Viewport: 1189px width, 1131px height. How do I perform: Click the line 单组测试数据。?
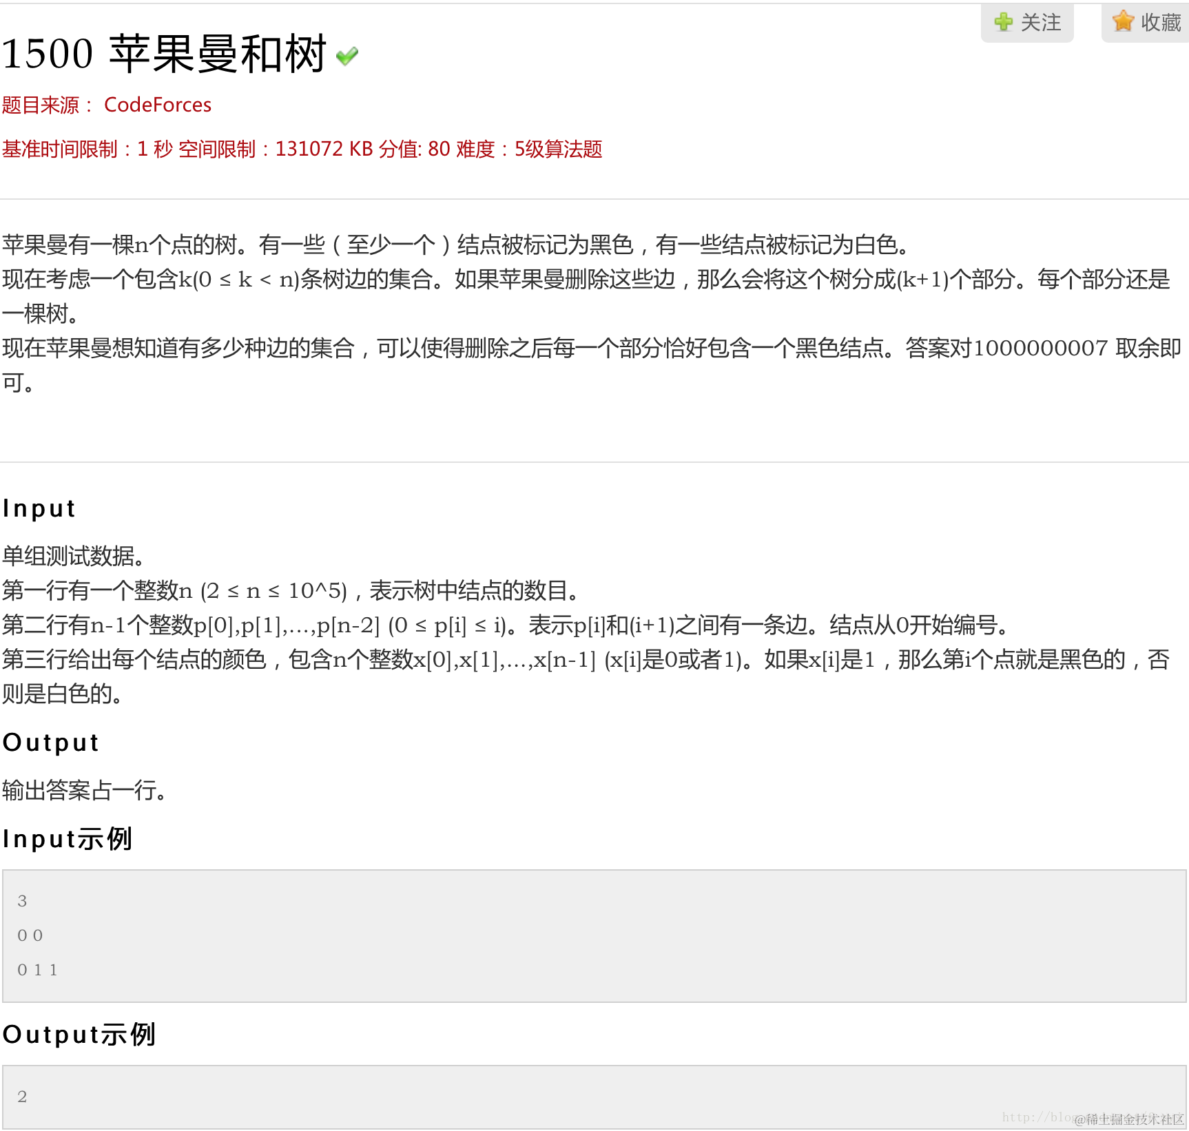(x=74, y=555)
